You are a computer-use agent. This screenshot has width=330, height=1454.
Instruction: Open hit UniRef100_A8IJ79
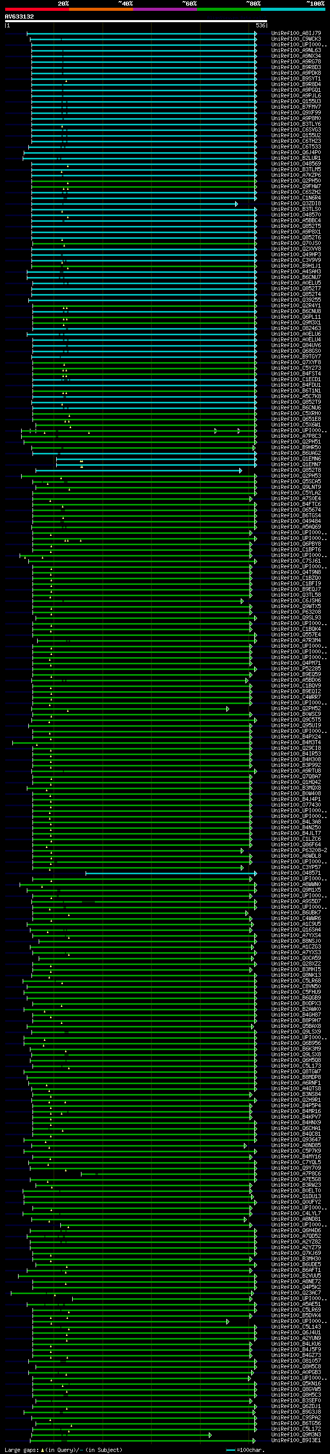[x=295, y=34]
